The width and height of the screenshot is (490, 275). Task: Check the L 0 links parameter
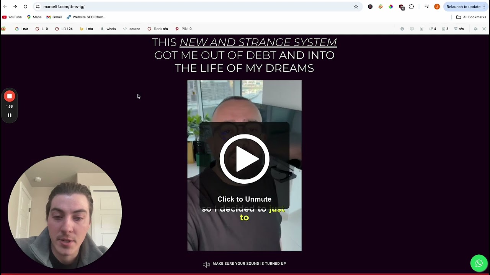tap(42, 29)
